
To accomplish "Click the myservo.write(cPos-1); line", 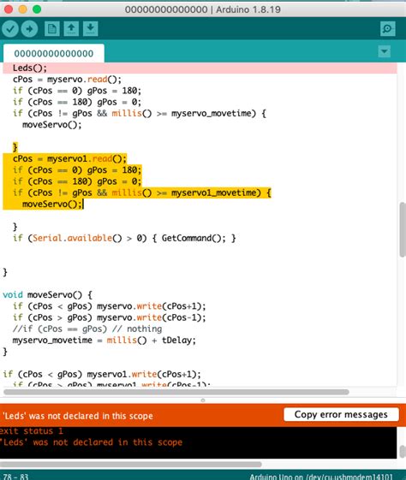I will pos(109,317).
